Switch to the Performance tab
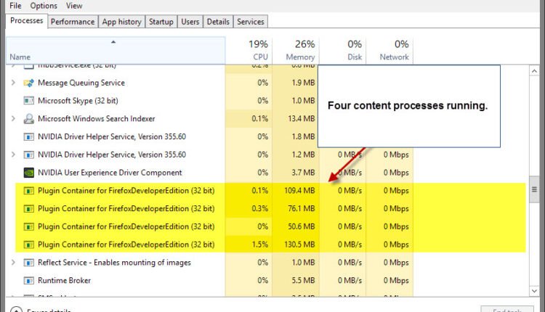Screen dimensions: 545x312 73,22
